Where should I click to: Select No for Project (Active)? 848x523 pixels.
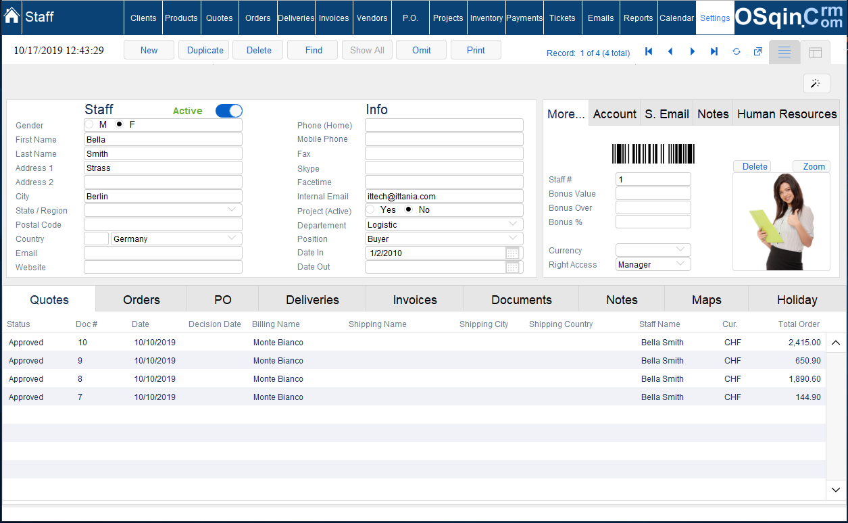coord(409,209)
